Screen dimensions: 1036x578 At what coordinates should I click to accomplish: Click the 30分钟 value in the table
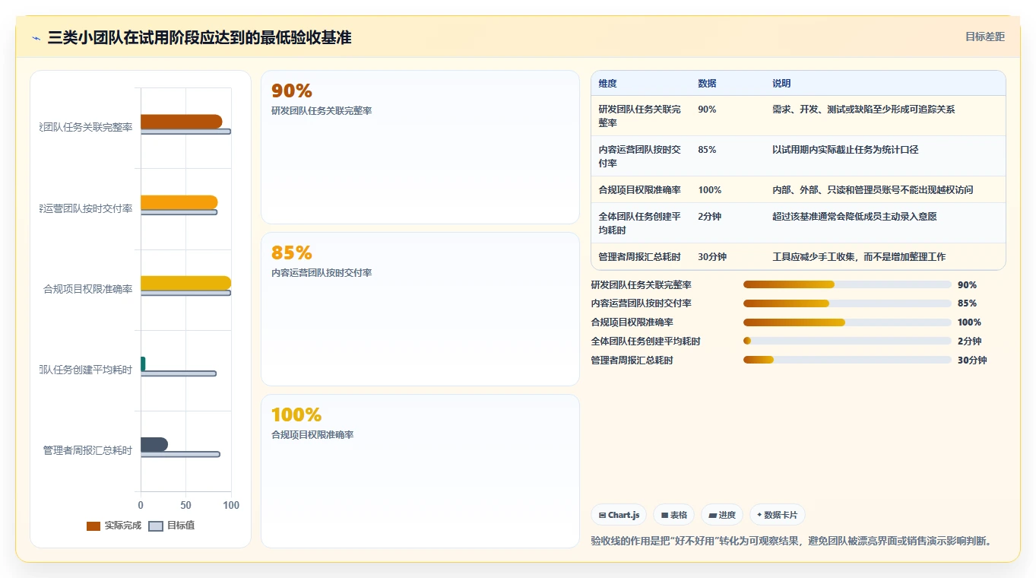coord(712,257)
